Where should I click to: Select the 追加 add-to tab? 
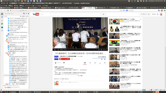click(x=95, y=63)
